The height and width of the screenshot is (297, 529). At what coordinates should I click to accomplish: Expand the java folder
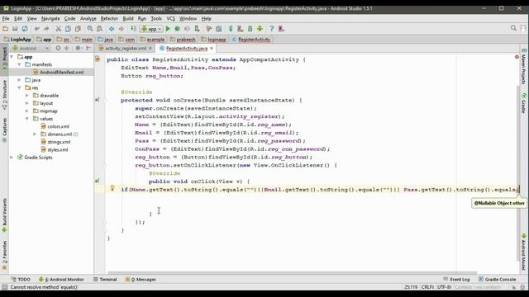click(x=20, y=80)
